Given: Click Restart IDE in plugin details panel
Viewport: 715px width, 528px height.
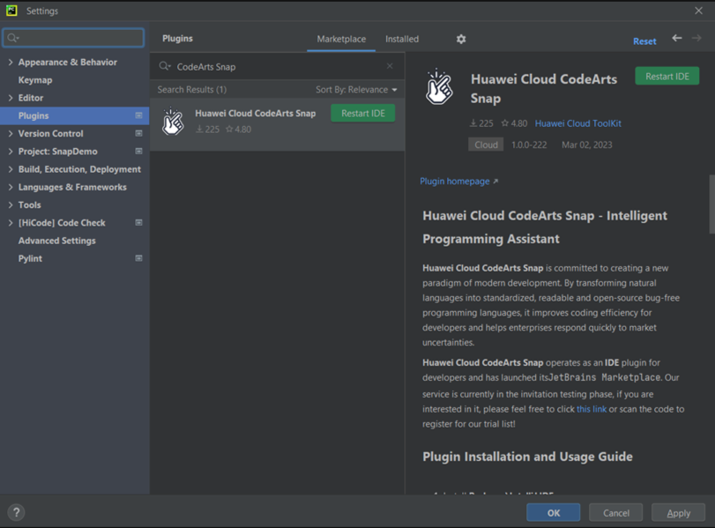Looking at the screenshot, I should [x=667, y=77].
